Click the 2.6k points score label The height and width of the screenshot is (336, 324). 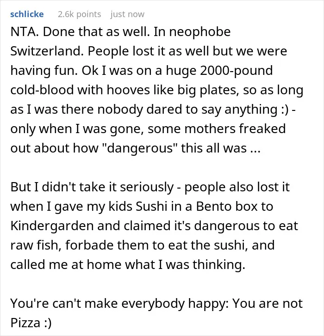click(x=80, y=14)
